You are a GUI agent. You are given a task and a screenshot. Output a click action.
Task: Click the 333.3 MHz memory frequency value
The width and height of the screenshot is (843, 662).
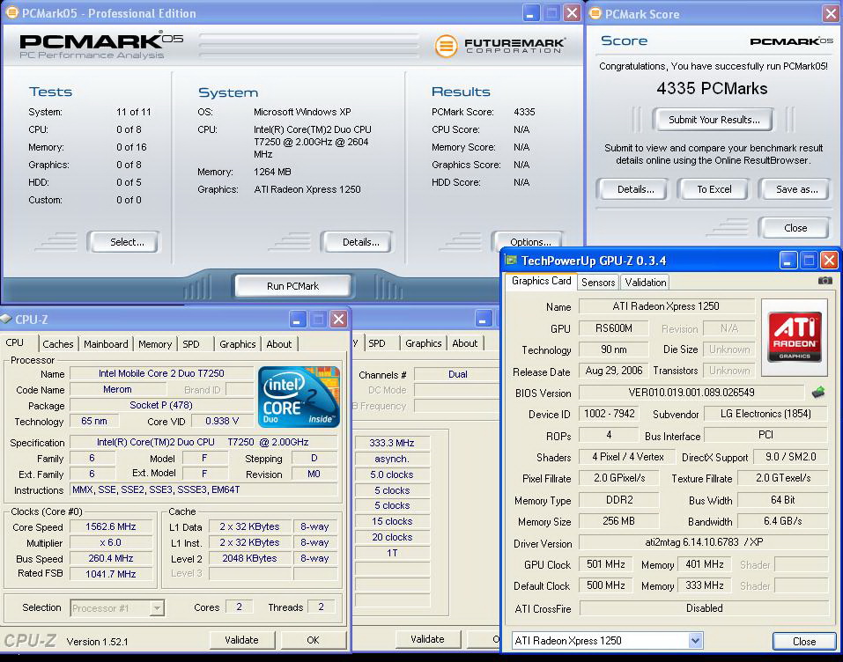(x=392, y=443)
